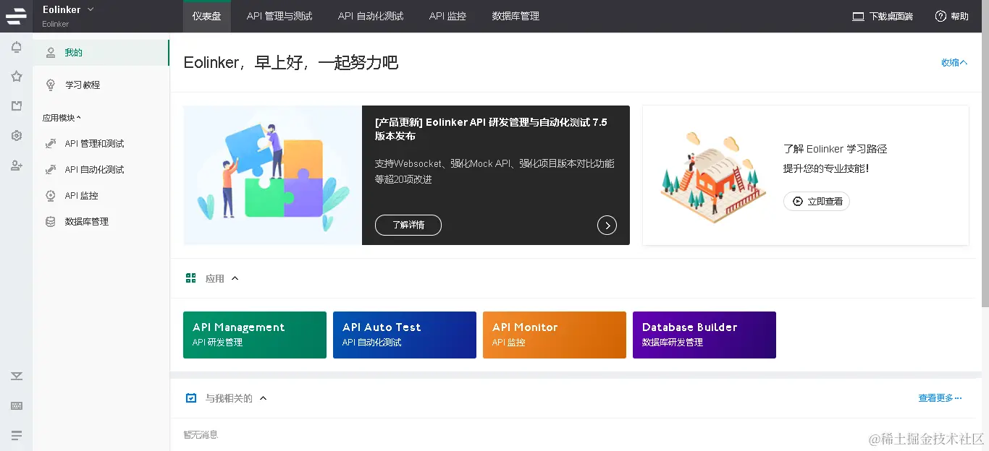The width and height of the screenshot is (989, 451).
Task: Click the flag icon in left rail
Action: click(17, 106)
